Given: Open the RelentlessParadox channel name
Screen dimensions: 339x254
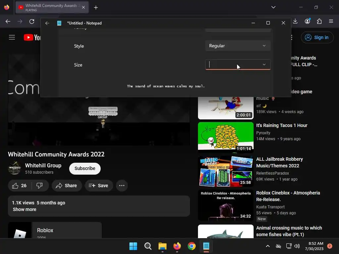Looking at the screenshot, I should pyautogui.click(x=272, y=173).
